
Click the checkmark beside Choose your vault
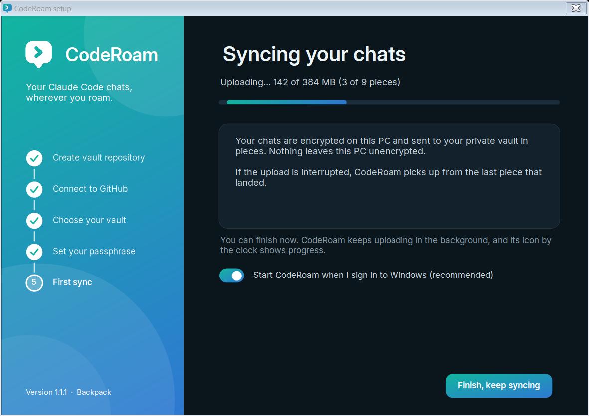34,221
